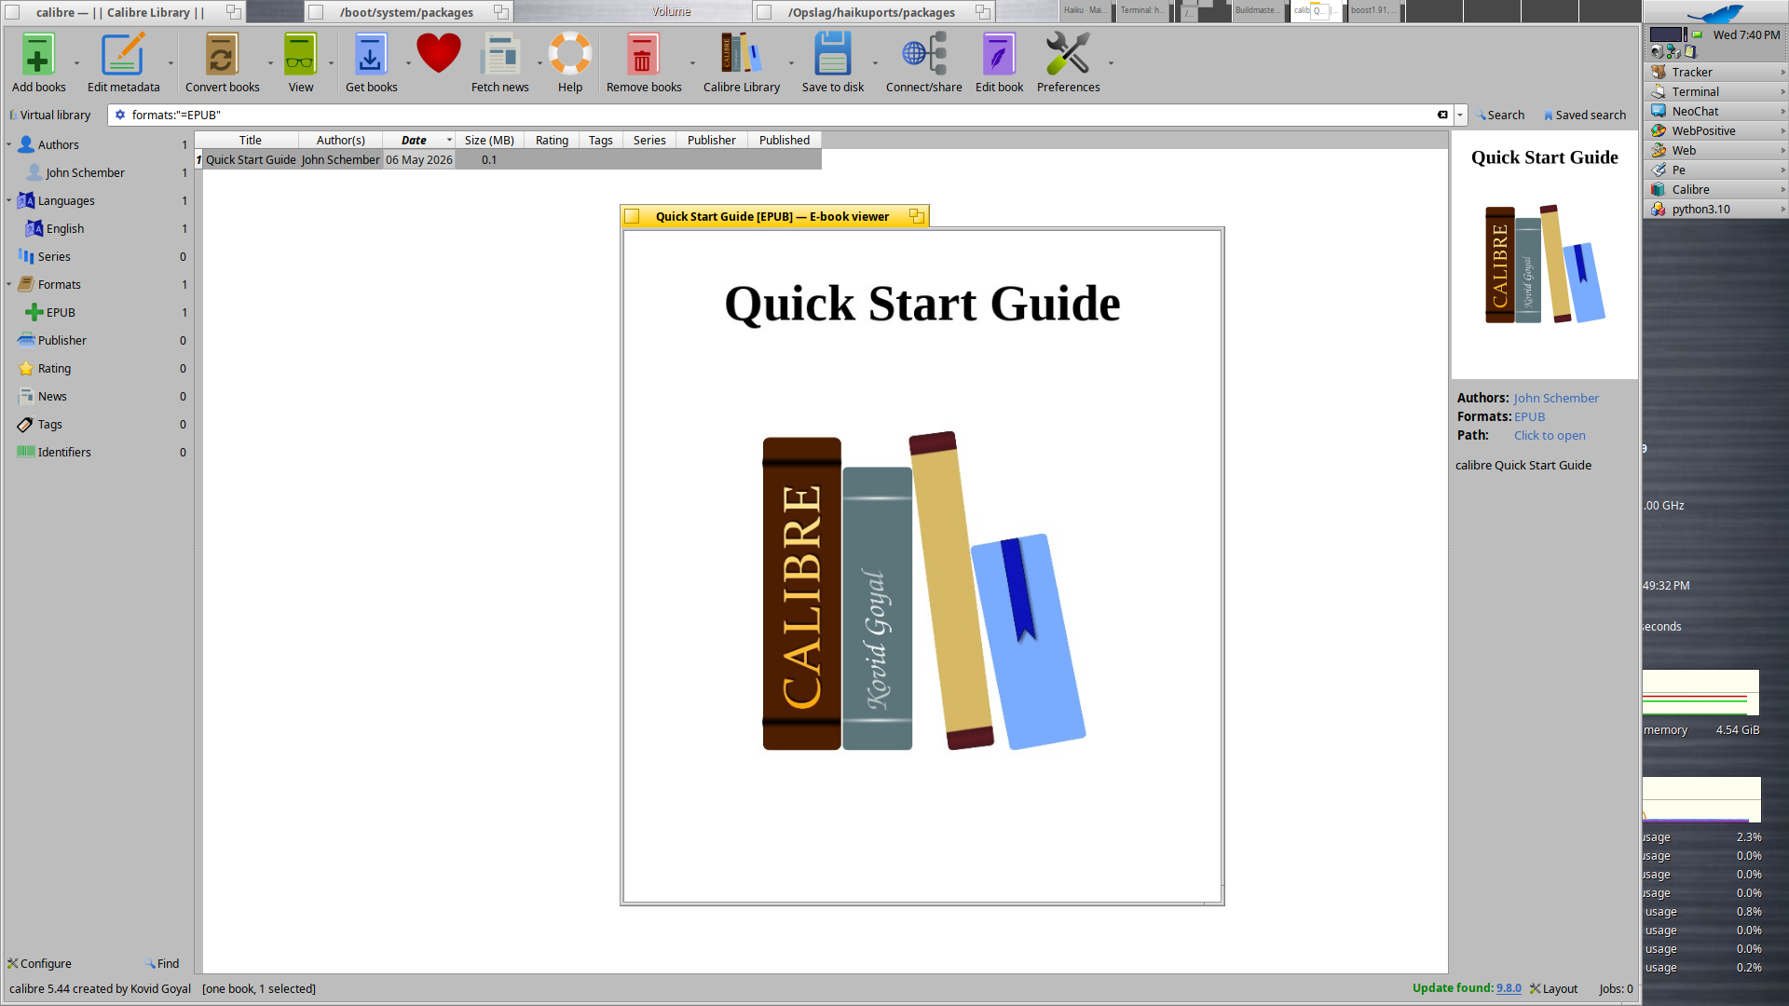
Task: Switch to NeoChat in the Deskbar
Action: (x=1715, y=111)
